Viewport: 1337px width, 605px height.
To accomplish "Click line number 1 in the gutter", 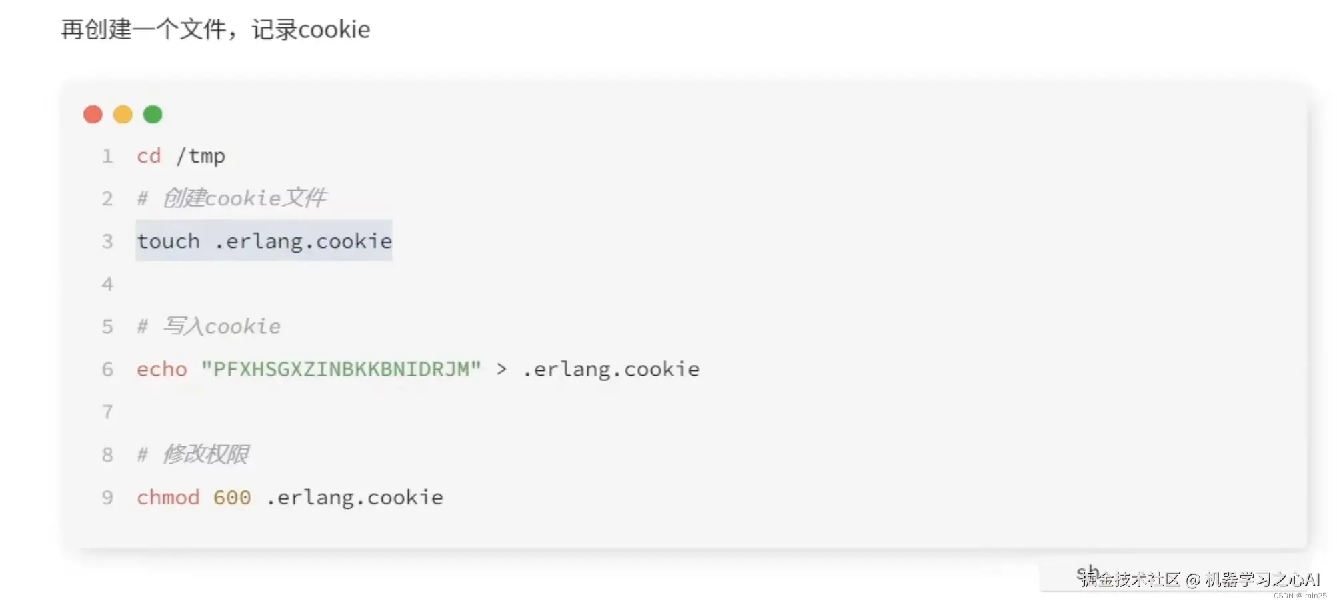I will (x=107, y=156).
